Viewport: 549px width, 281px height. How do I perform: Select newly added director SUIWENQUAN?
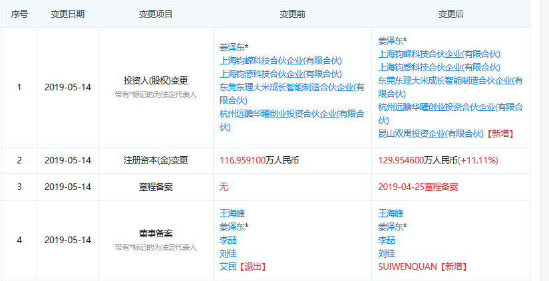coord(407,267)
